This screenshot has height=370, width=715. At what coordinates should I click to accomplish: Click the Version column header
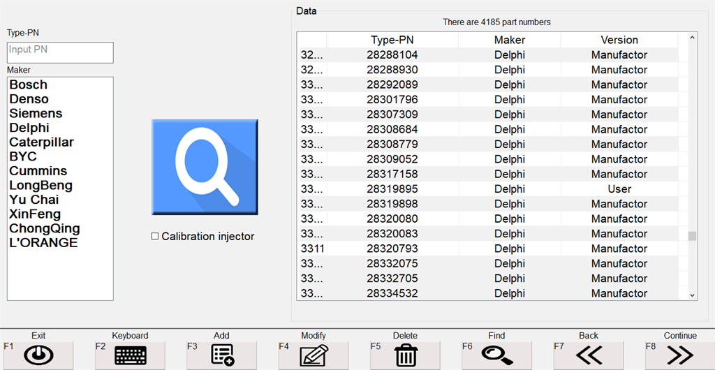[619, 40]
